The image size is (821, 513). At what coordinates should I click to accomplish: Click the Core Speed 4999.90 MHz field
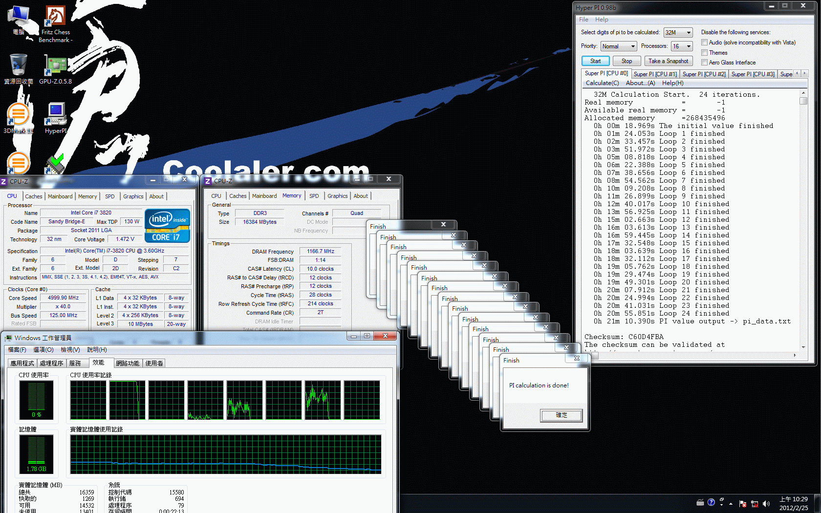[63, 298]
